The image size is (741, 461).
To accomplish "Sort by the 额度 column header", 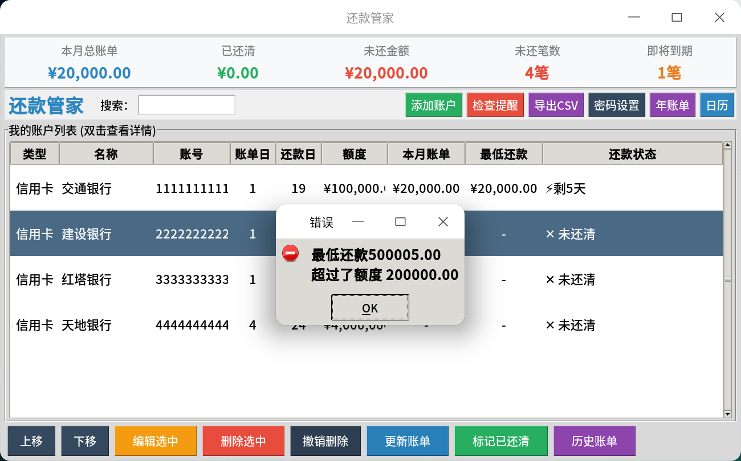I will pyautogui.click(x=355, y=154).
